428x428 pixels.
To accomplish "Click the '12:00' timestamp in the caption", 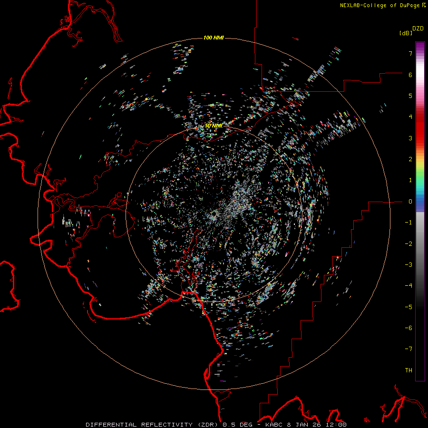I will click(335, 425).
